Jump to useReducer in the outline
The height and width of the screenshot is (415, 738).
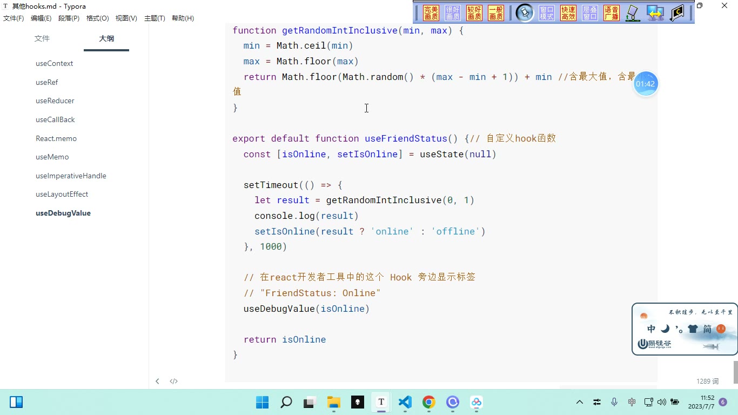click(55, 101)
